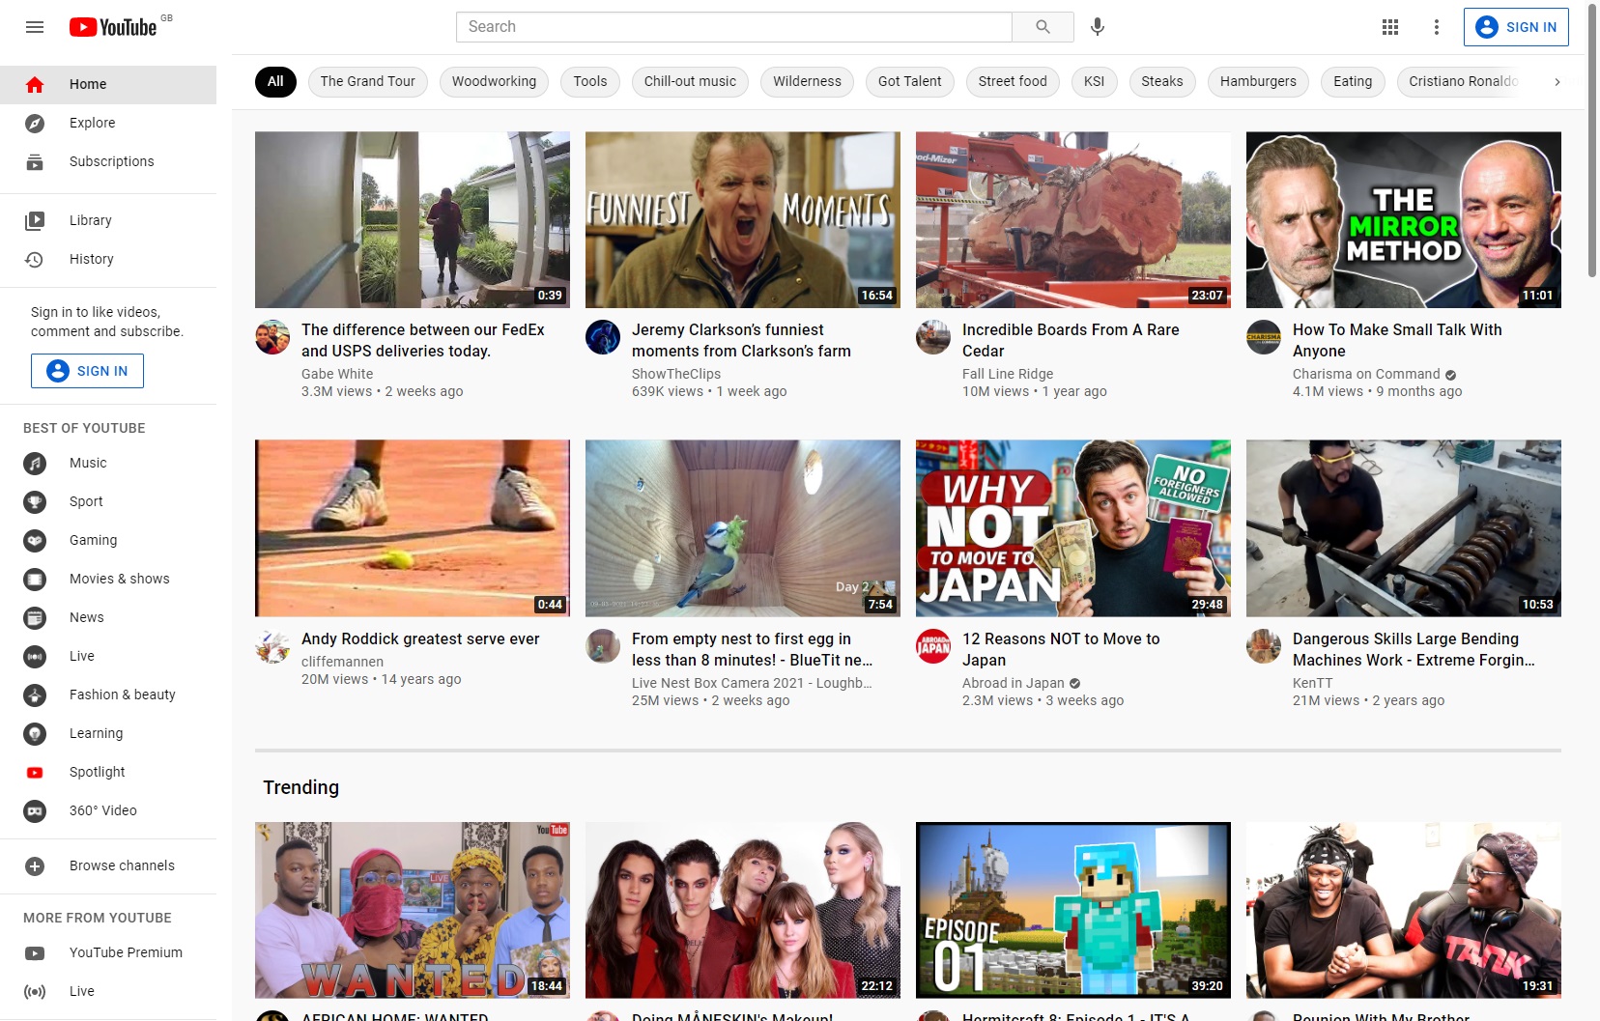Click the YouTube logo

coord(113,27)
